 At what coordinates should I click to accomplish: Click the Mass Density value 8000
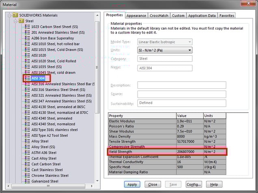pyautogui.click(x=190, y=137)
